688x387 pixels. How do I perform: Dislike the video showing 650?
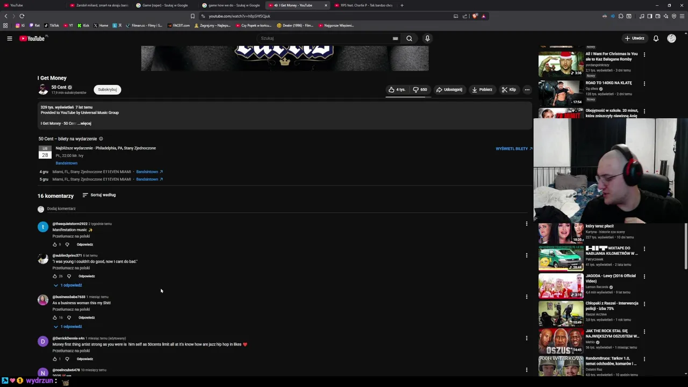pos(420,90)
